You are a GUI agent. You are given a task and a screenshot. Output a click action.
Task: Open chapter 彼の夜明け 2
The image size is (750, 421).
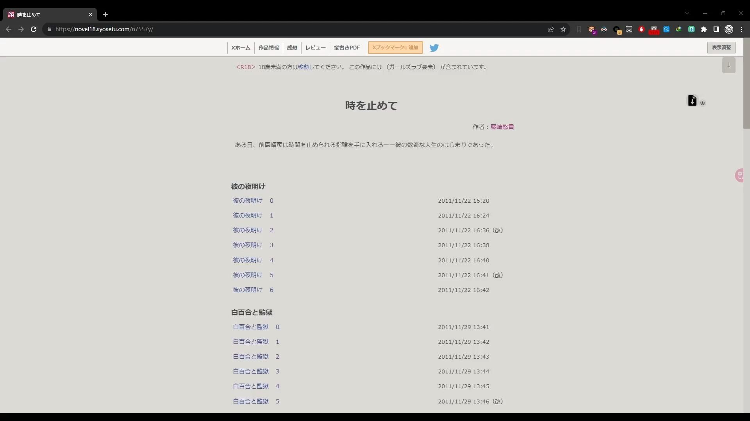point(253,230)
